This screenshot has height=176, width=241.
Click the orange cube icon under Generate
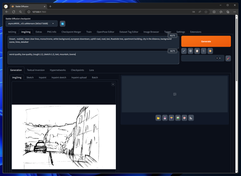210,51
